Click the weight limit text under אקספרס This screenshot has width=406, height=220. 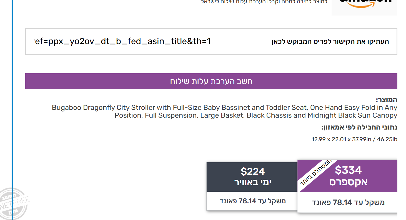348,203
